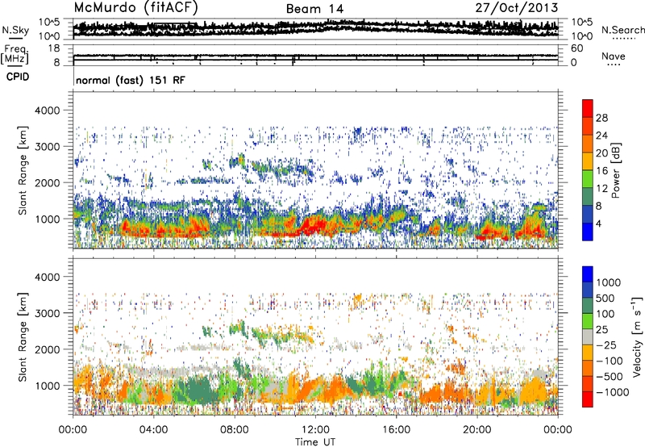Click the N.Sky legend label

click(x=15, y=30)
